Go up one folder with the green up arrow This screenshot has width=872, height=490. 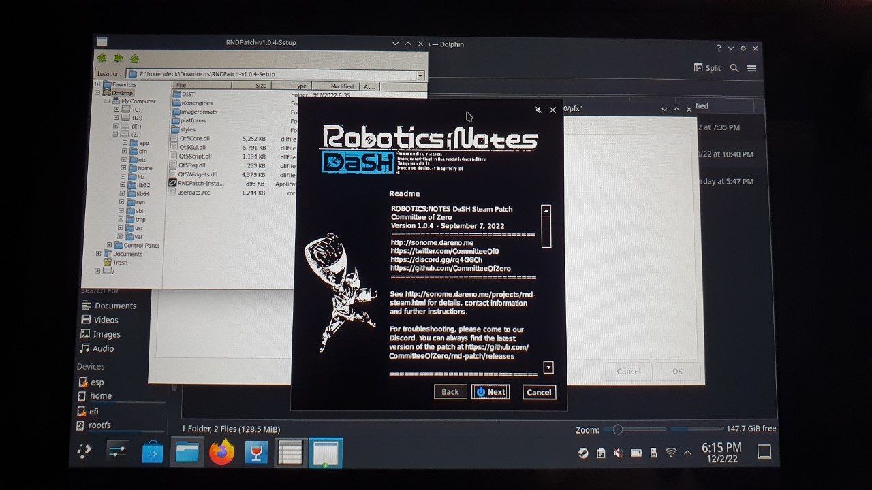tap(135, 59)
